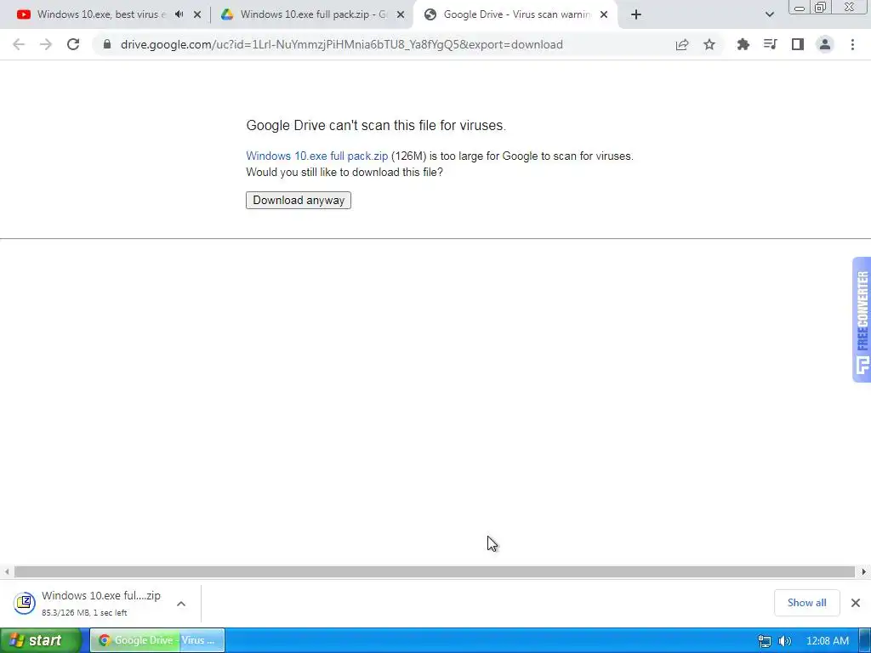
Task: Toggle the Chrome side panel
Action: point(798,44)
